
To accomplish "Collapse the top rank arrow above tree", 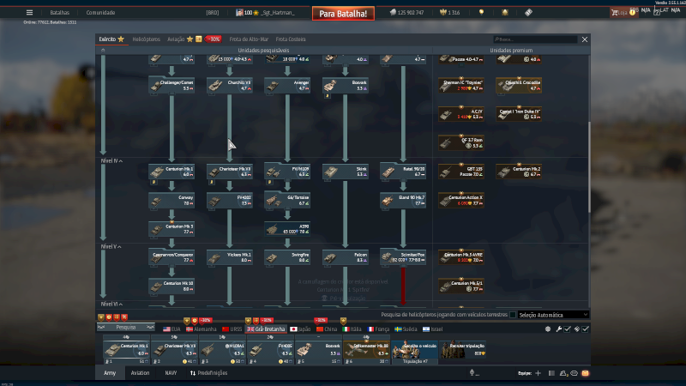I will [x=103, y=51].
